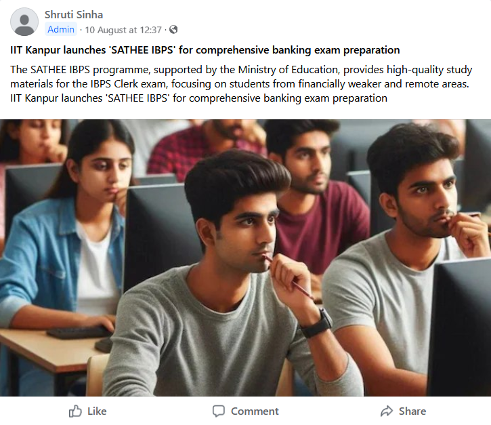Click the thumbs-up Like icon
The width and height of the screenshot is (491, 425).
(75, 411)
